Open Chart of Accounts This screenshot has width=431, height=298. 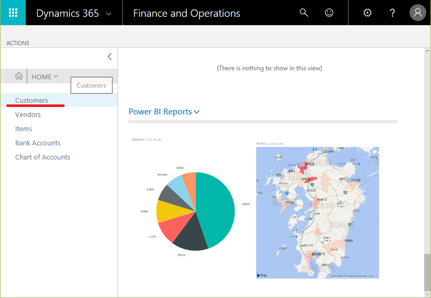(x=43, y=157)
